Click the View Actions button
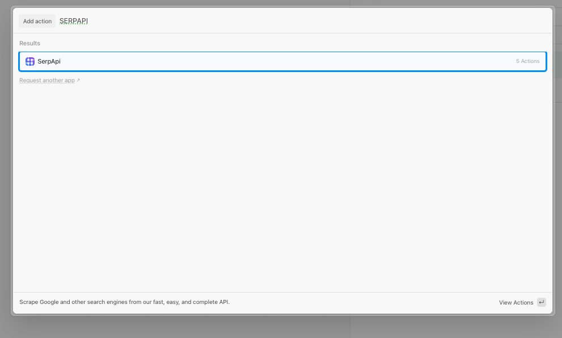This screenshot has height=338, width=562. (x=516, y=302)
